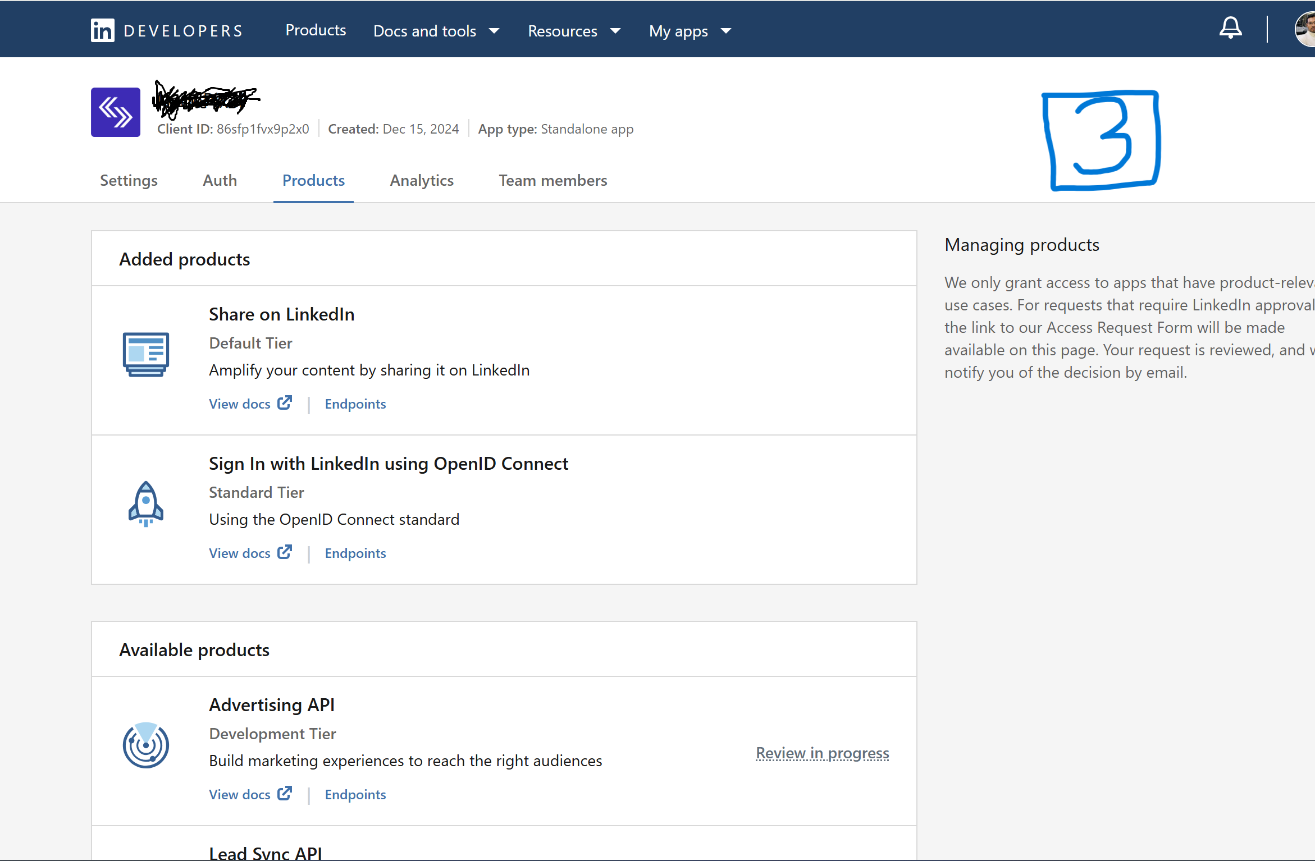
Task: Click the Advertising API radar icon
Action: click(146, 745)
